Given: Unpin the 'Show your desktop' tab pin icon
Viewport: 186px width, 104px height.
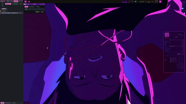Looking at the screenshot, I should point(20,13).
